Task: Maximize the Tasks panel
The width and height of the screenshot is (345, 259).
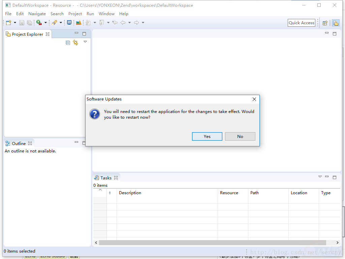Action: pyautogui.click(x=335, y=177)
